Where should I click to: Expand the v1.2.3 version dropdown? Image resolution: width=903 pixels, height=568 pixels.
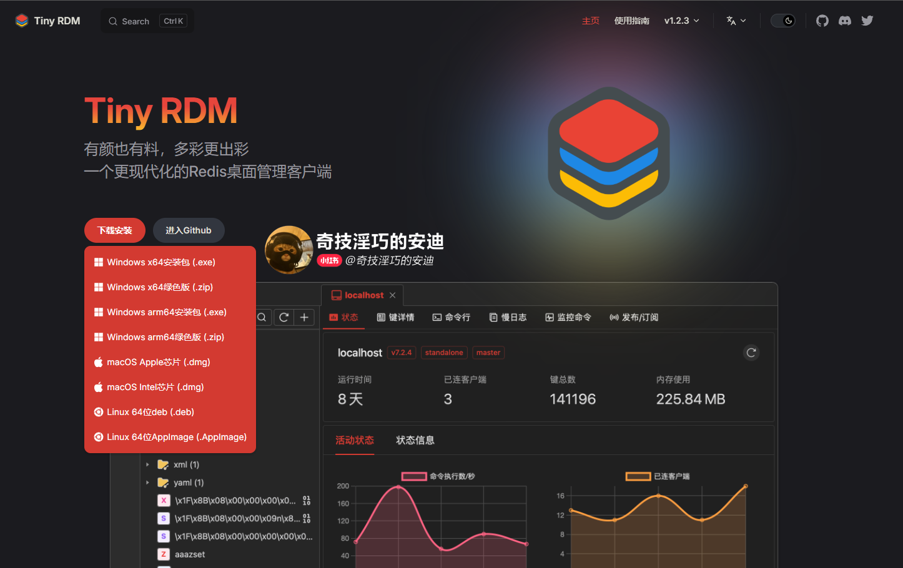click(x=681, y=21)
